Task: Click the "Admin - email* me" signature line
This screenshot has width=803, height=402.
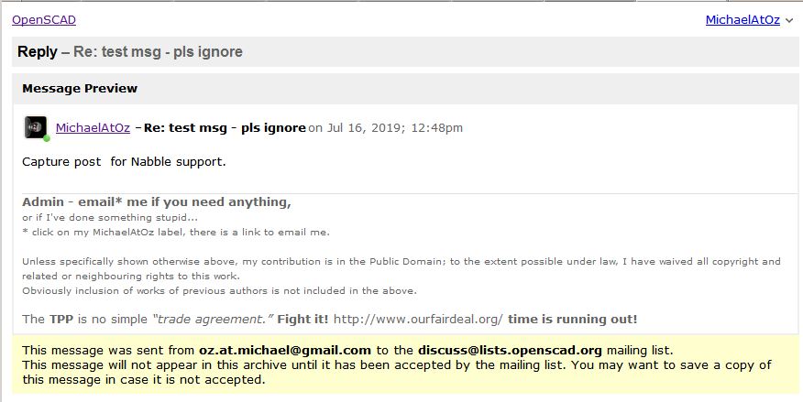Action: (156, 201)
